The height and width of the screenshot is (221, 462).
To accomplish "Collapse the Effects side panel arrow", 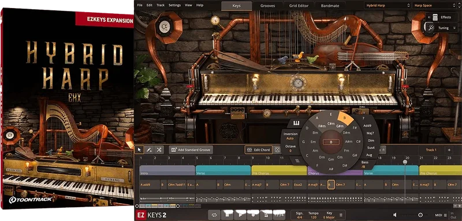I will (x=429, y=17).
